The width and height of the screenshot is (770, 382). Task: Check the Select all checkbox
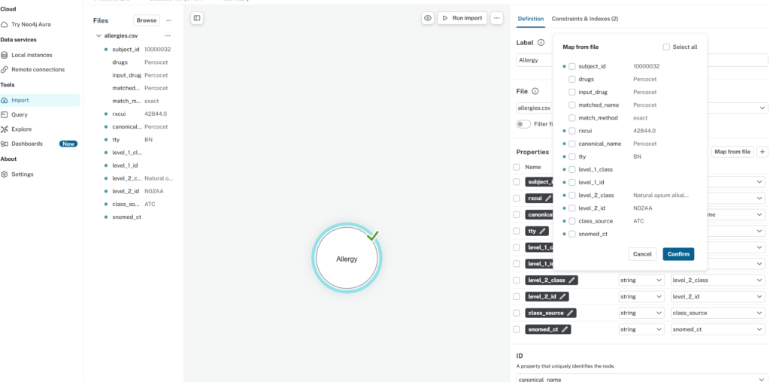tap(666, 47)
